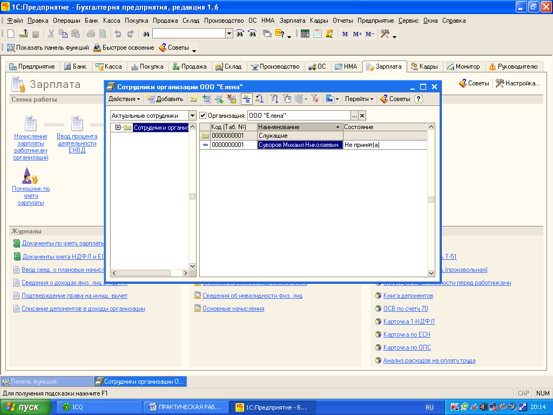Open the Calculator icon in main toolbar

pos(305,34)
